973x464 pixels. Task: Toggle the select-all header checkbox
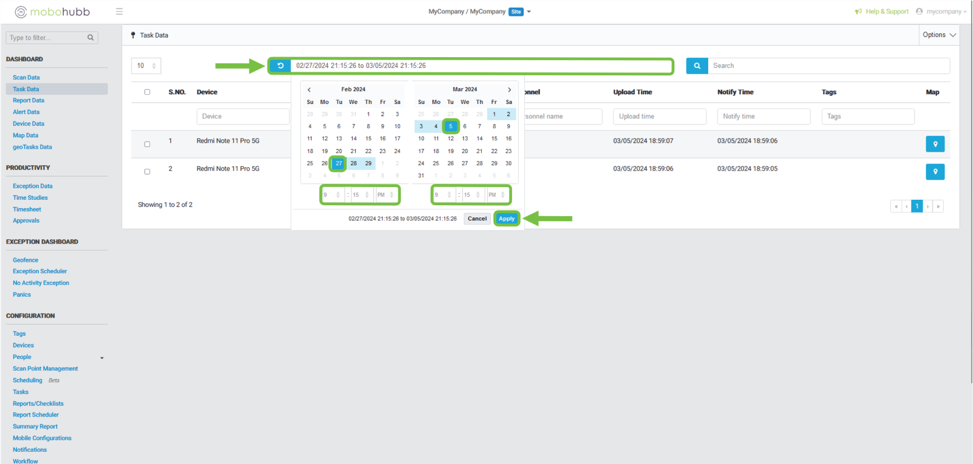click(x=147, y=92)
